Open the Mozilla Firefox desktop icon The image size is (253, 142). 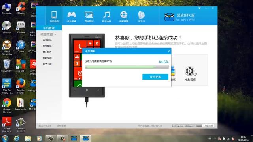pyautogui.click(x=21, y=86)
